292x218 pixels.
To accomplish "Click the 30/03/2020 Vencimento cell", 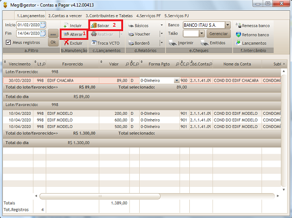I will [19, 81].
